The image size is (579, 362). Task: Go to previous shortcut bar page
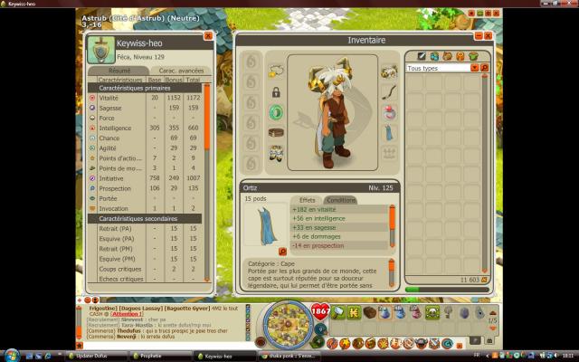pos(492,313)
